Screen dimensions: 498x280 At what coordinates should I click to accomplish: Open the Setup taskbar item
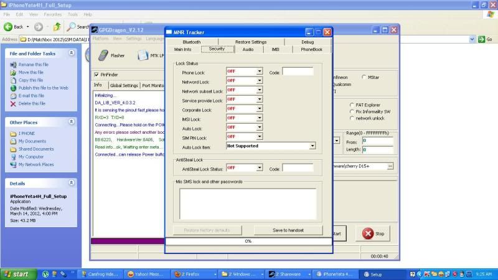pos(382,274)
